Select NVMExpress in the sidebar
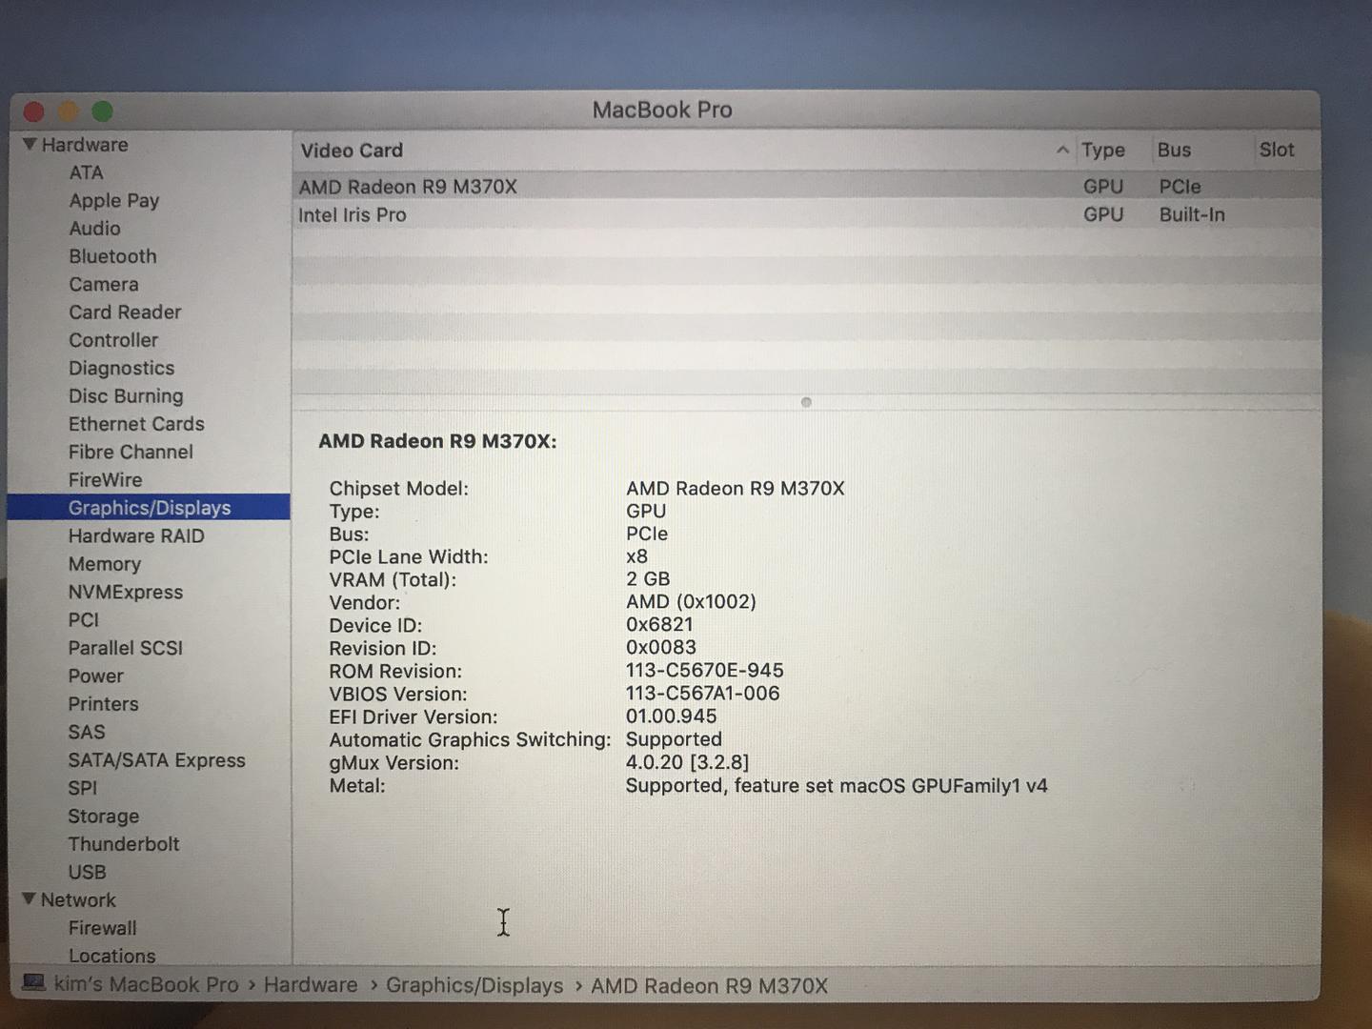The height and width of the screenshot is (1029, 1372). click(x=125, y=592)
